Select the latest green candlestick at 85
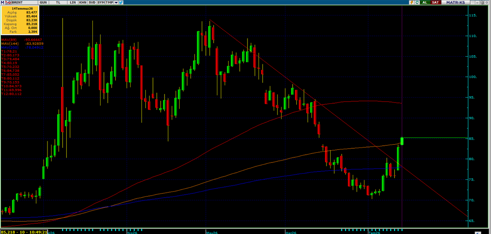Viewport: 491px width, 234px height. [402, 141]
